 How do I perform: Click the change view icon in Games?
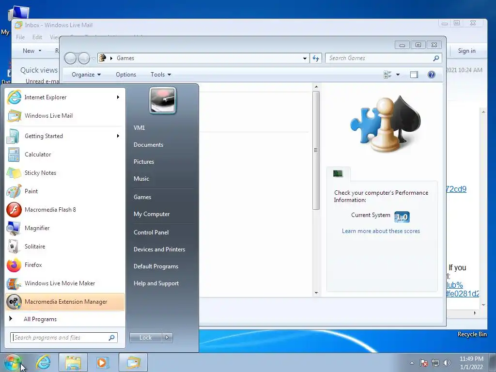click(387, 75)
